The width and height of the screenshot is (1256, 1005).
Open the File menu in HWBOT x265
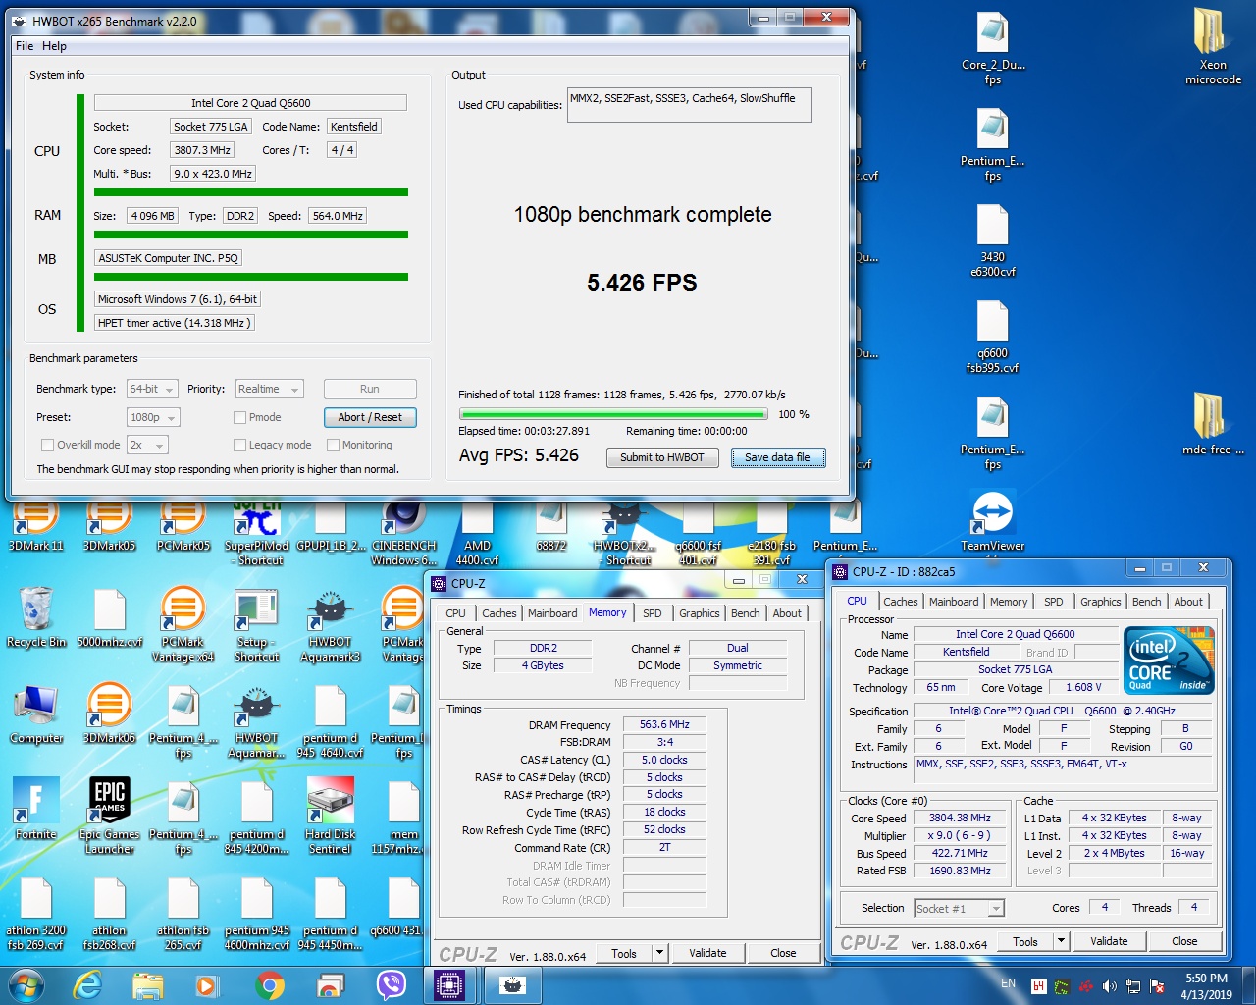(25, 46)
